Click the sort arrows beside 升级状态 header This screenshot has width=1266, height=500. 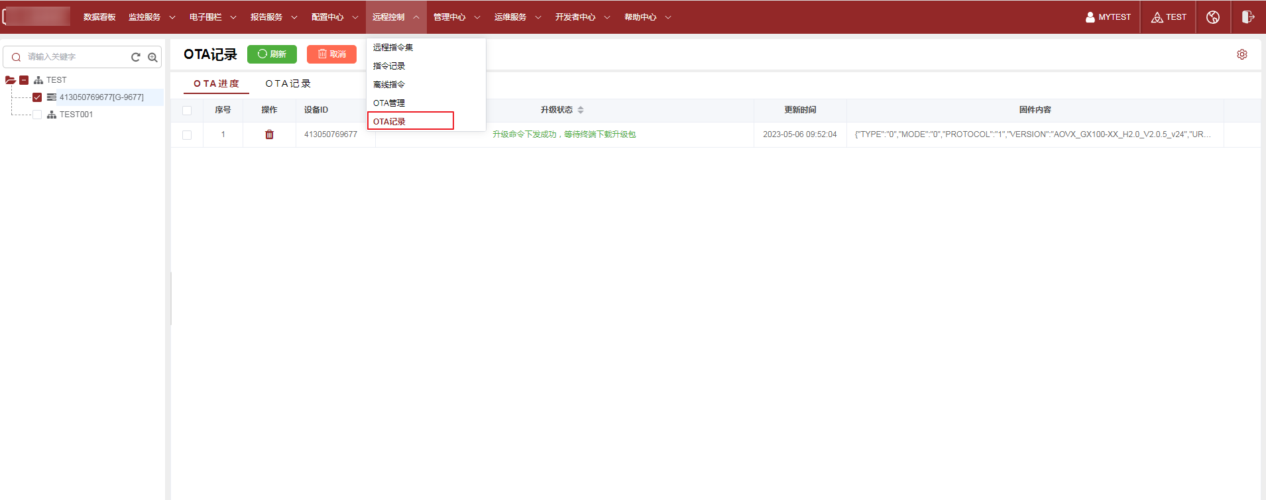point(581,110)
